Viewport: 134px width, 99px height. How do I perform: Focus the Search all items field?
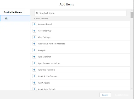pyautogui.click(x=80, y=13)
